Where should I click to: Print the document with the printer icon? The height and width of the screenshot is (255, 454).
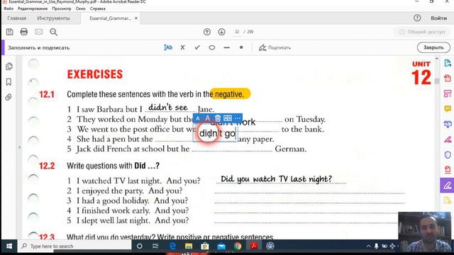(x=24, y=32)
